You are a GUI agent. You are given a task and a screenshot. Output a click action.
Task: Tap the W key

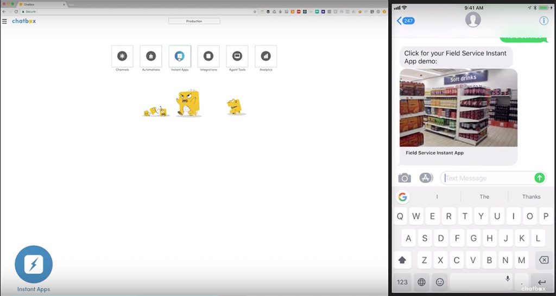click(416, 216)
